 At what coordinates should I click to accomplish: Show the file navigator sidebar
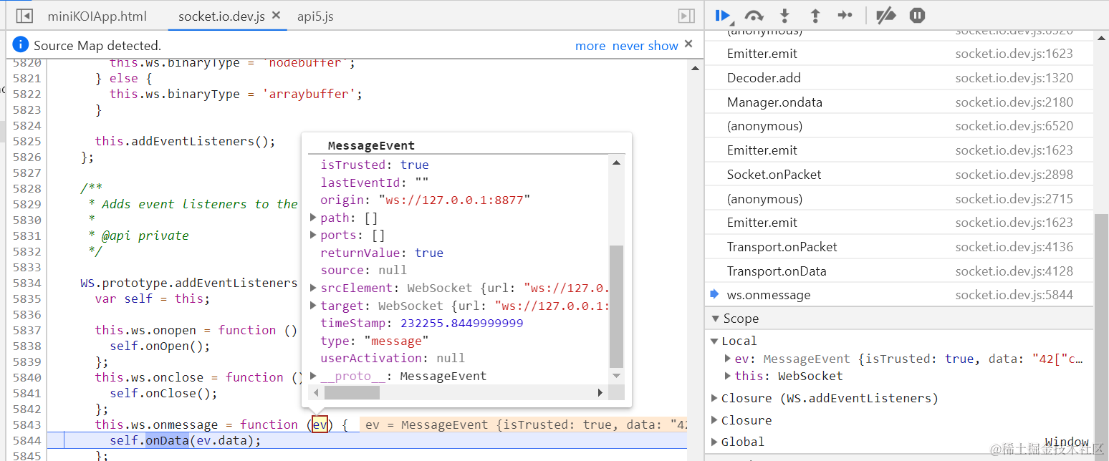24,16
